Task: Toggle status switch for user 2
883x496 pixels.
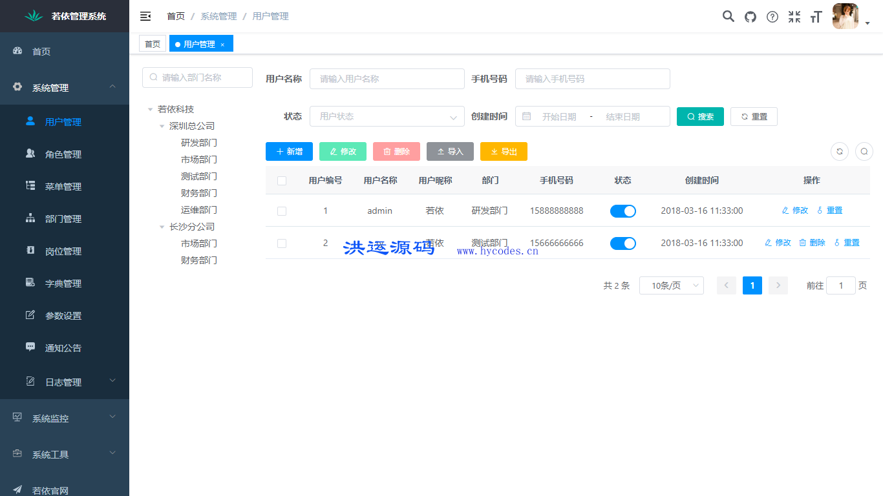Action: pos(623,243)
